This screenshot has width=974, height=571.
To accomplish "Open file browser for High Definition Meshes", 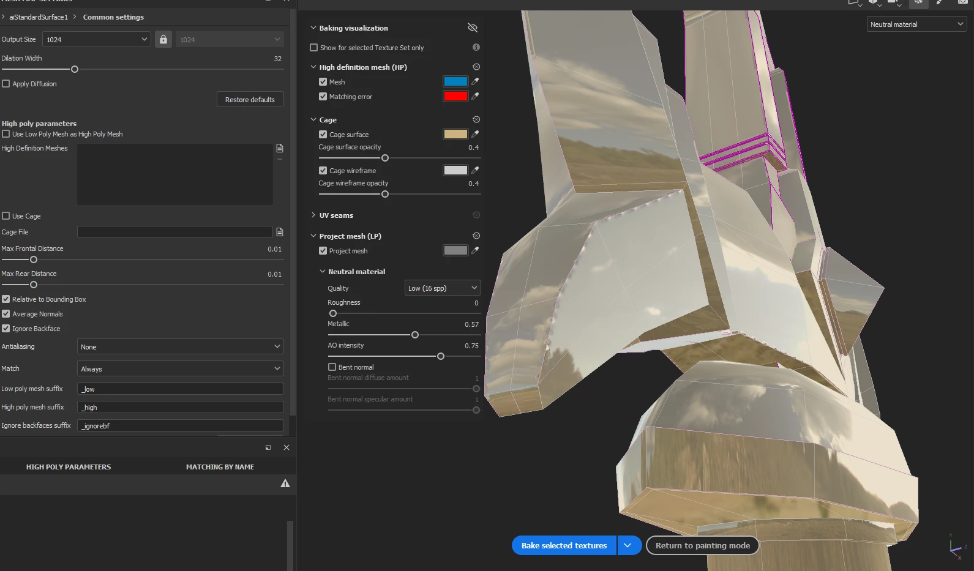I will [x=280, y=148].
